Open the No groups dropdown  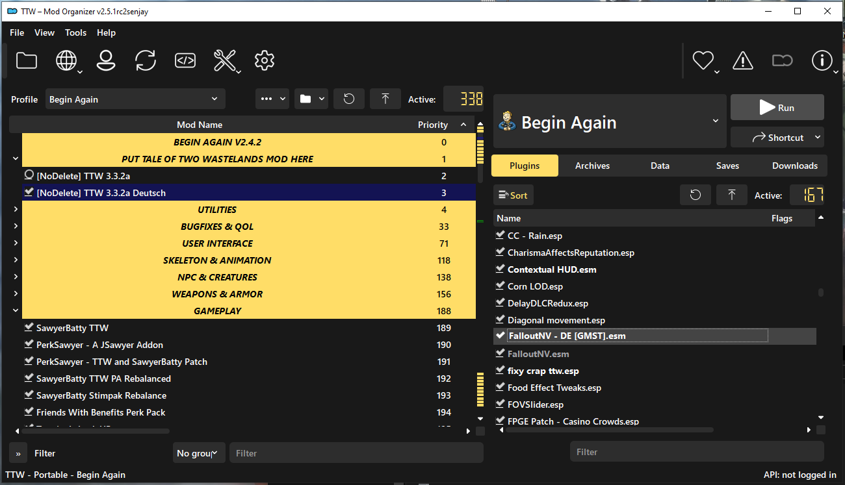tap(199, 453)
